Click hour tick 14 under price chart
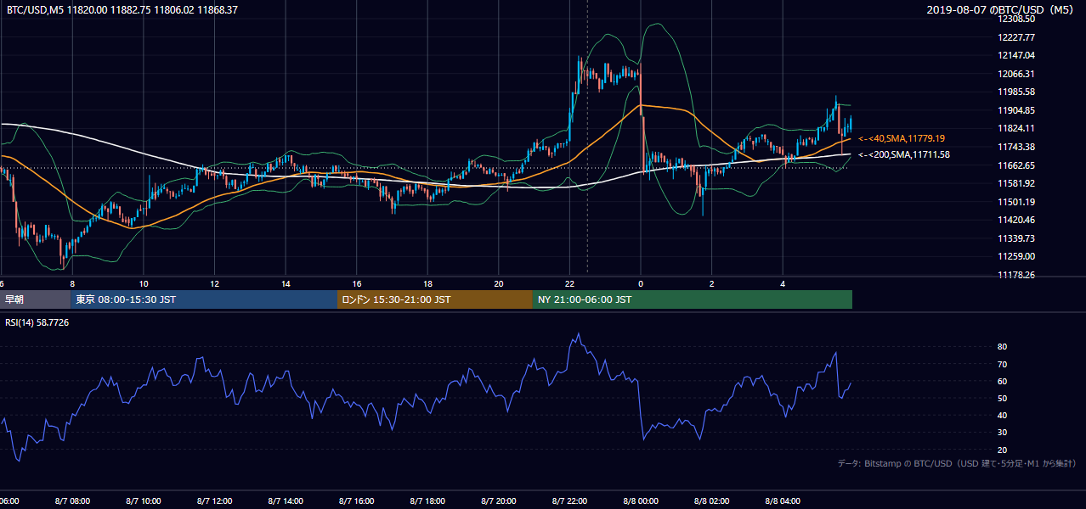The image size is (1086, 509). 286,284
